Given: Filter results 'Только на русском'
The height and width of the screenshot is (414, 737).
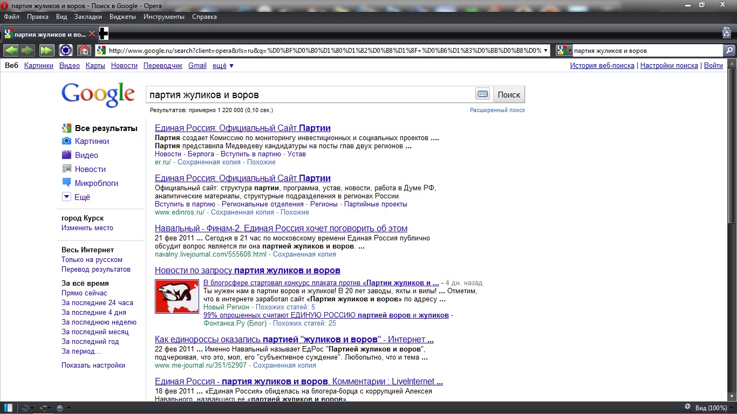Looking at the screenshot, I should [x=92, y=260].
